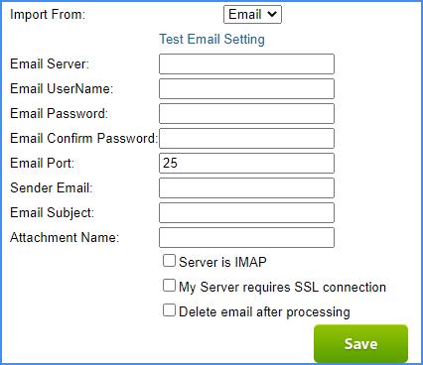Focus the Sender Email input box
This screenshot has height=365, width=423.
(246, 187)
